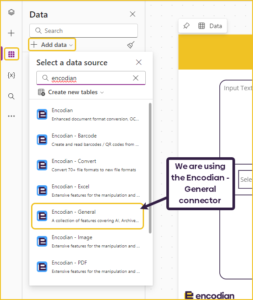The height and width of the screenshot is (300, 253).
Task: Clear the encodian search text
Action: pos(136,78)
